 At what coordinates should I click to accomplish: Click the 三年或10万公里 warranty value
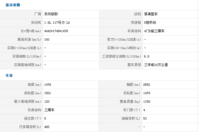point(156,65)
